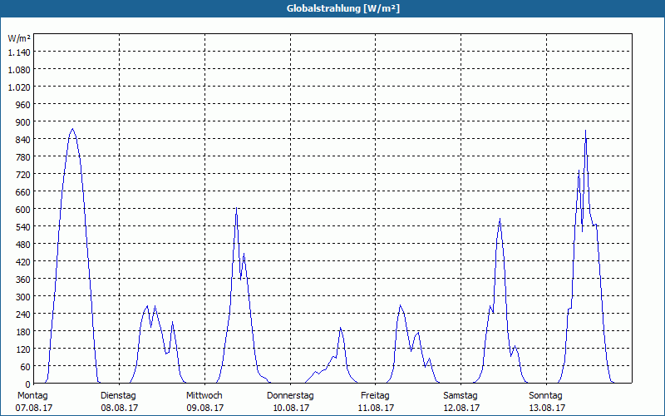Click the Freitag day label
This screenshot has width=665, height=416.
coord(375,396)
